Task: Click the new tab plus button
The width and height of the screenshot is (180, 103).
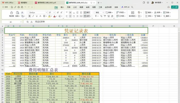Action: click(x=98, y=3)
